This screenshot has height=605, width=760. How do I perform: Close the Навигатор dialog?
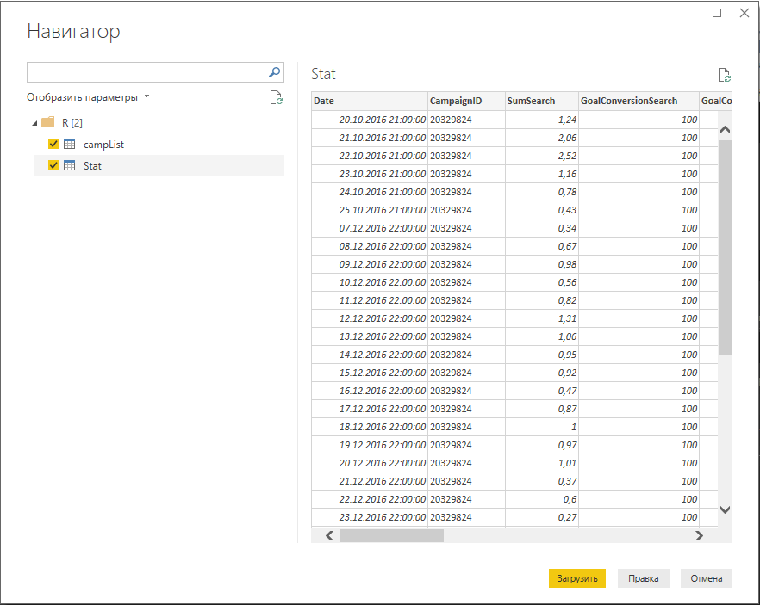[744, 13]
